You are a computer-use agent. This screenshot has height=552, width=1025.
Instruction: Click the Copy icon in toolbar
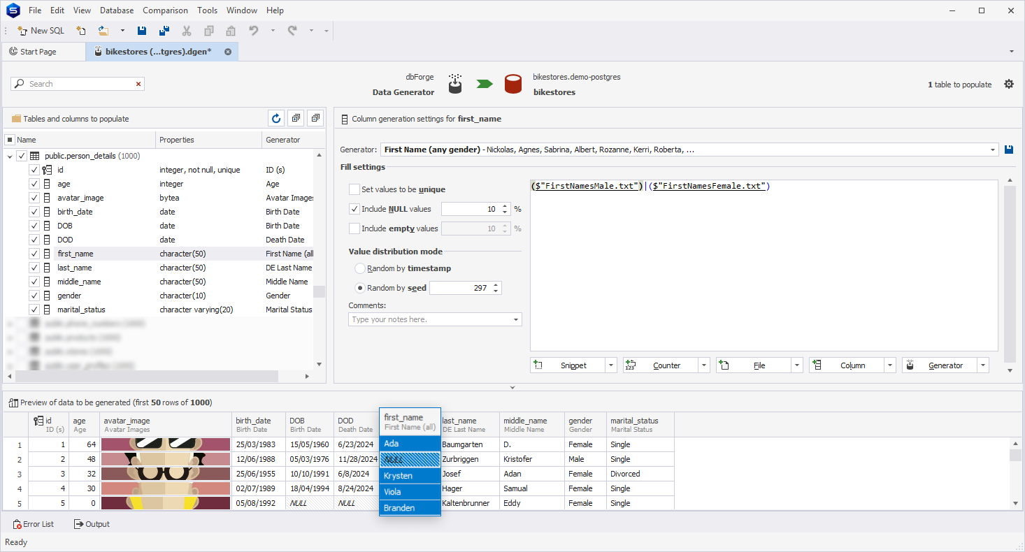click(208, 31)
